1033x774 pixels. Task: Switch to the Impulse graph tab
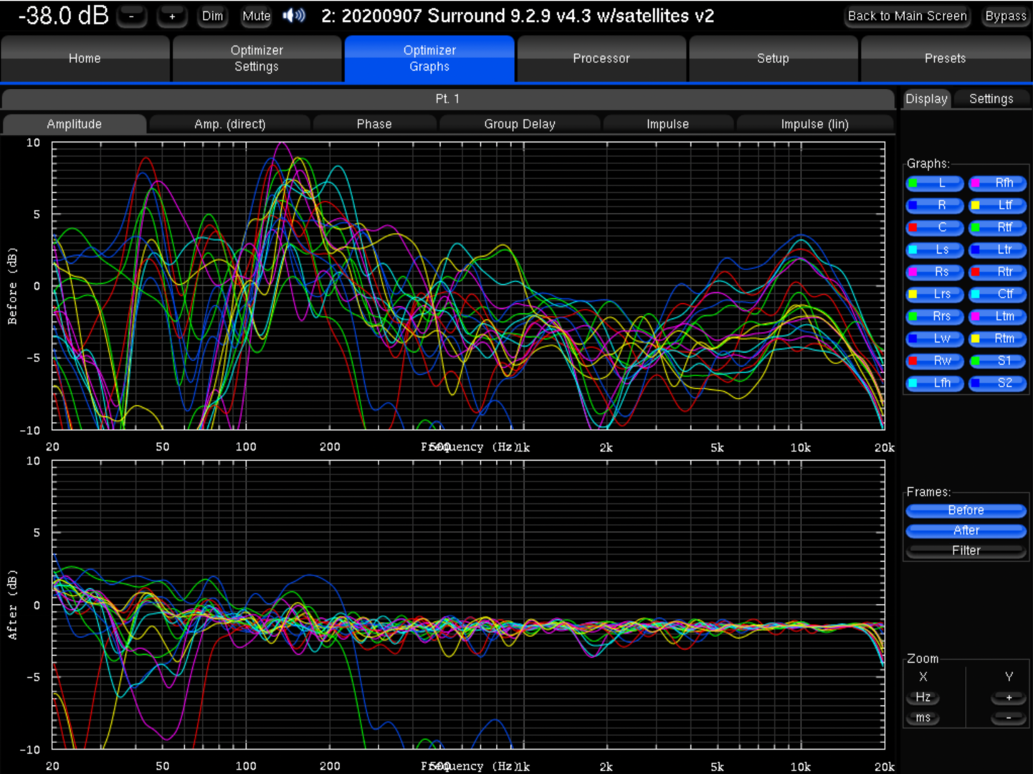(x=667, y=124)
